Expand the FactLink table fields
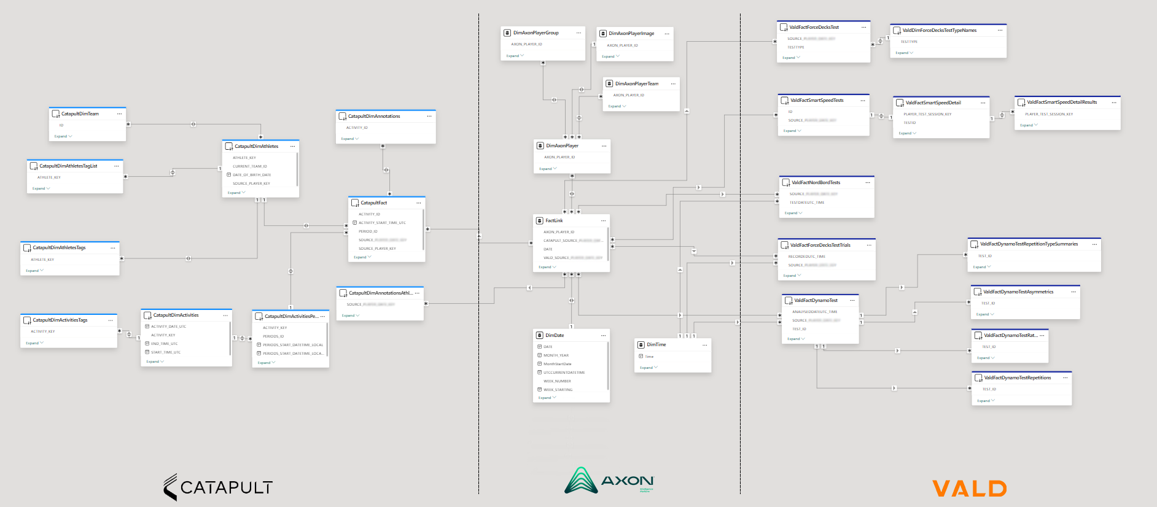Image resolution: width=1157 pixels, height=507 pixels. coord(547,267)
